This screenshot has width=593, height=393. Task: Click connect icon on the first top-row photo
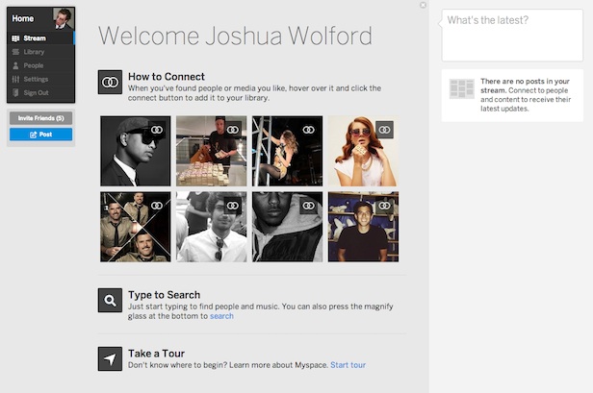tap(157, 129)
